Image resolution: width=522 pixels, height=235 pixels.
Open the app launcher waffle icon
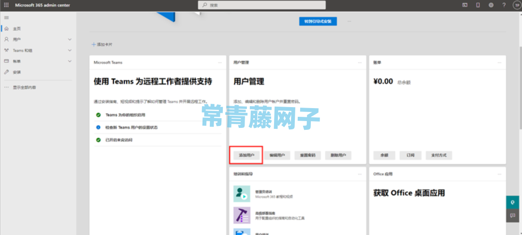[x=6, y=5]
